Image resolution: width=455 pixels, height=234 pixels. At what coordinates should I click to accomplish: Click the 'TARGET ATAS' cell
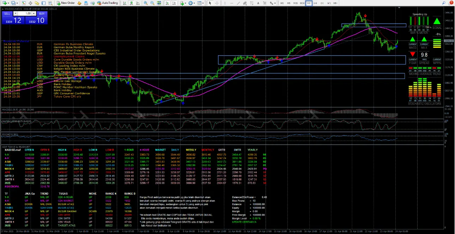pos(66,225)
